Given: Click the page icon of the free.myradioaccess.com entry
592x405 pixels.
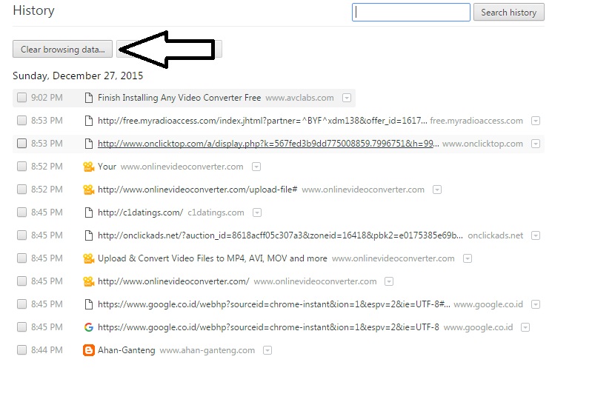Looking at the screenshot, I should tap(89, 121).
